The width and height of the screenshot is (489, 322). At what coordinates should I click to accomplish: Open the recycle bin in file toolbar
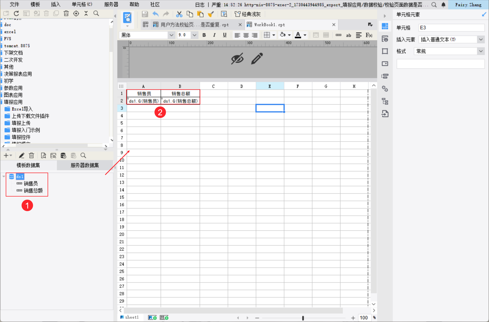click(66, 14)
